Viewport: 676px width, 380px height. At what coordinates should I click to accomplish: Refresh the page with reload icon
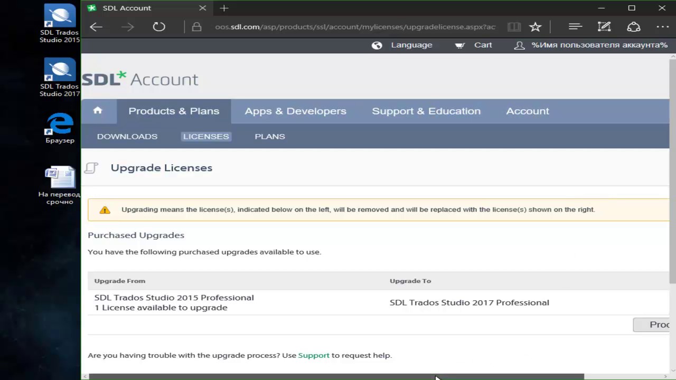coord(159,27)
